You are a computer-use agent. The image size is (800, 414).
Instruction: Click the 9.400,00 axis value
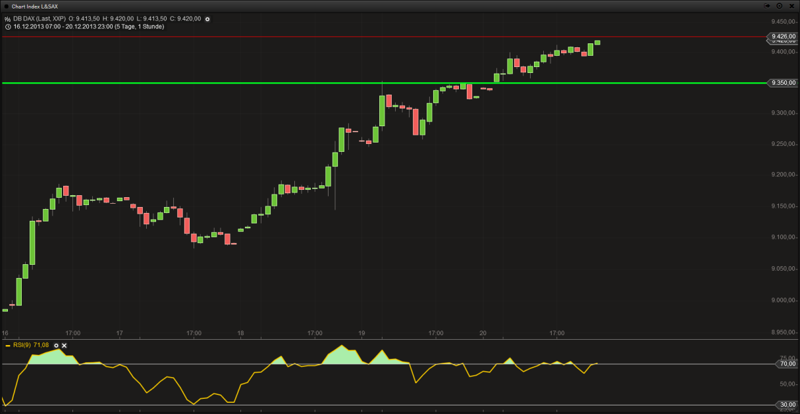[x=783, y=52]
